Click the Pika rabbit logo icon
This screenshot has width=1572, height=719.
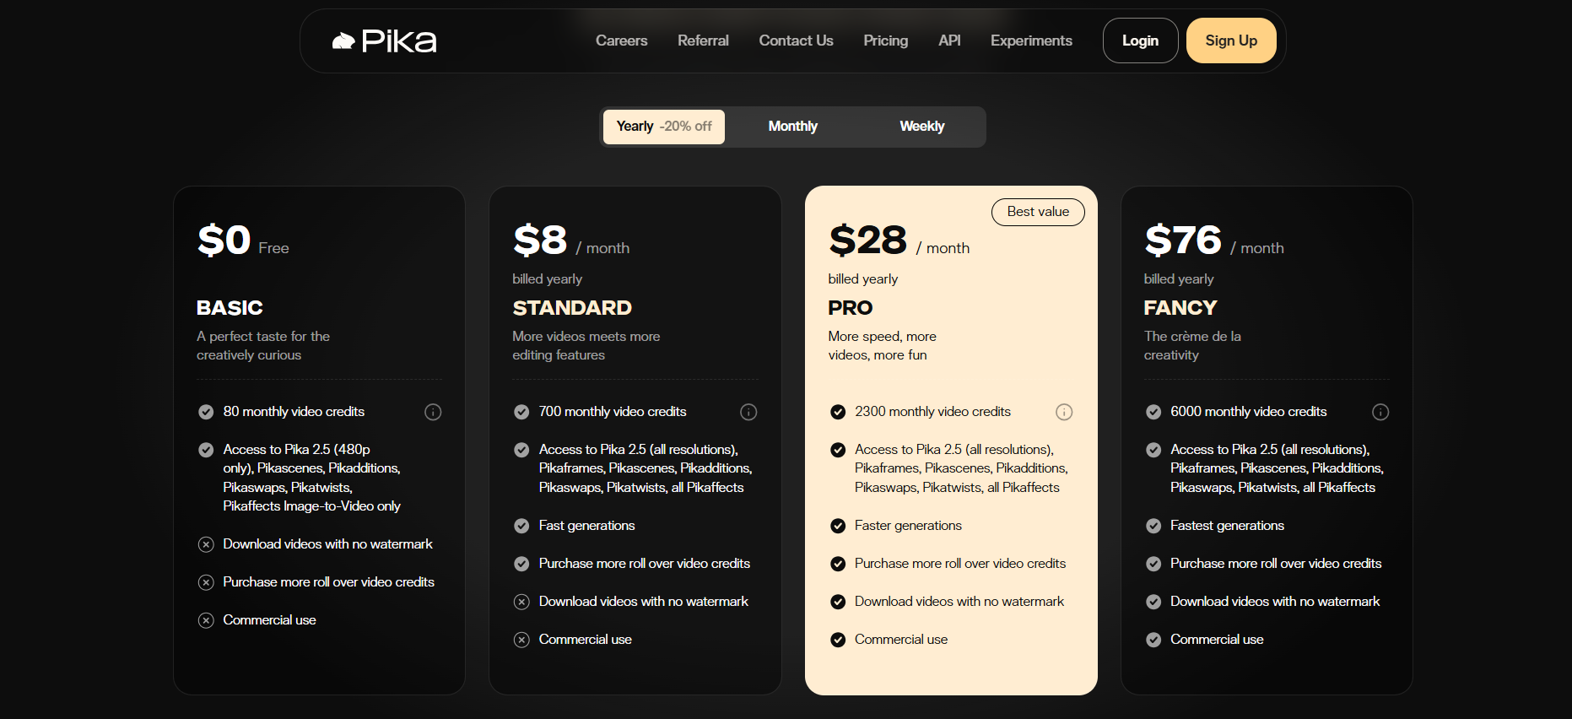pyautogui.click(x=343, y=41)
